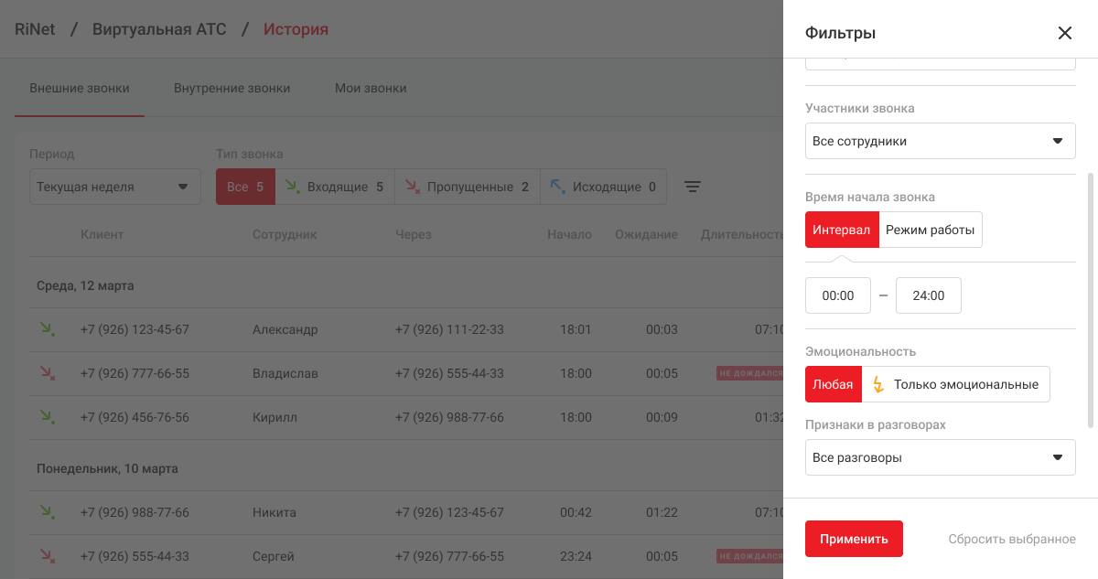Image resolution: width=1098 pixels, height=579 pixels.
Task: Choose Только эмоциональные option
Action: click(x=956, y=384)
